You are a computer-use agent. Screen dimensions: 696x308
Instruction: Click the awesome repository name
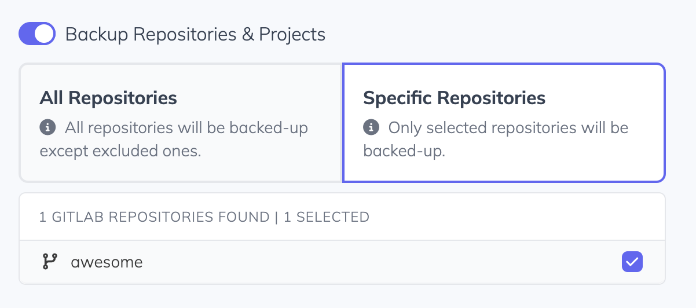[107, 262]
